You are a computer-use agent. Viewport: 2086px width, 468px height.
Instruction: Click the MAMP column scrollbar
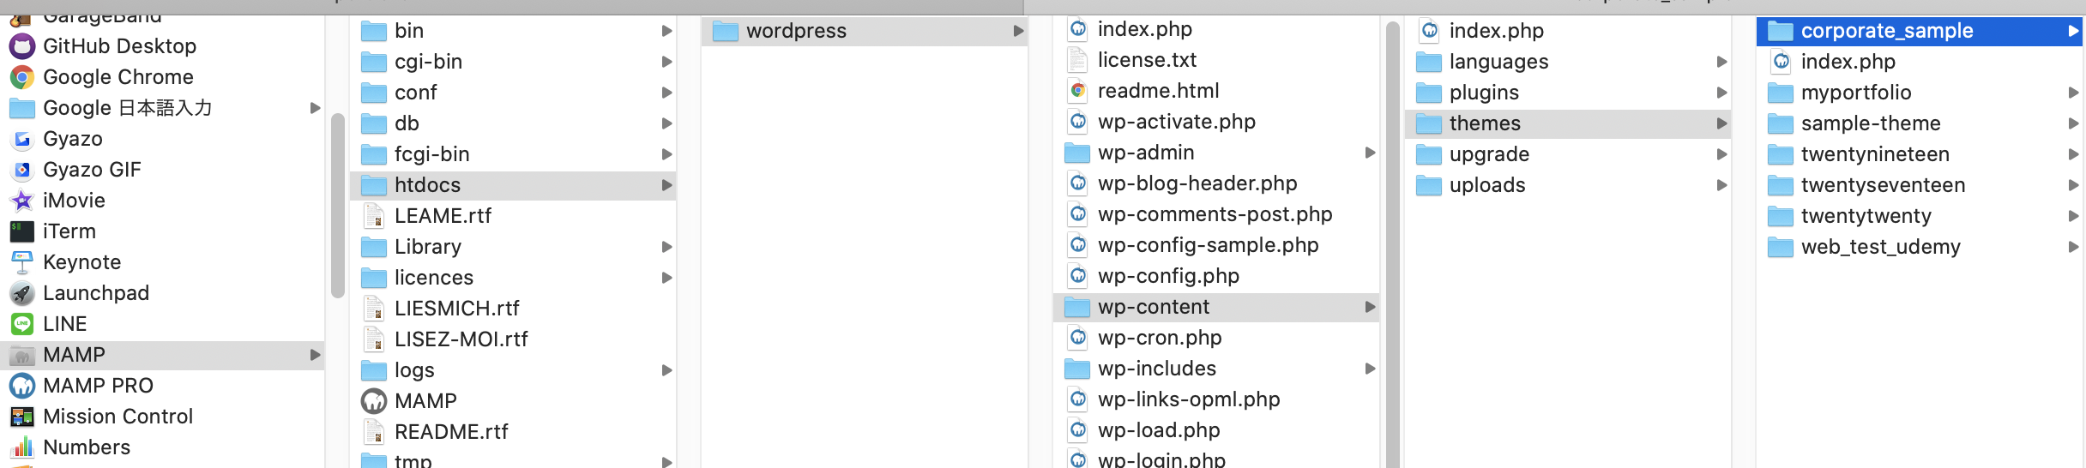pyautogui.click(x=337, y=206)
